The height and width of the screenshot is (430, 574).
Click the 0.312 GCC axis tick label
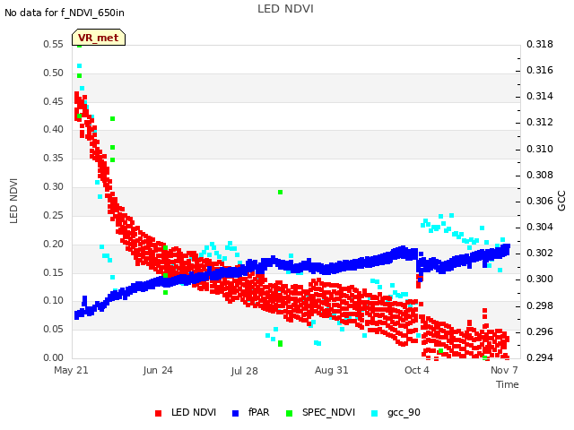pos(540,122)
